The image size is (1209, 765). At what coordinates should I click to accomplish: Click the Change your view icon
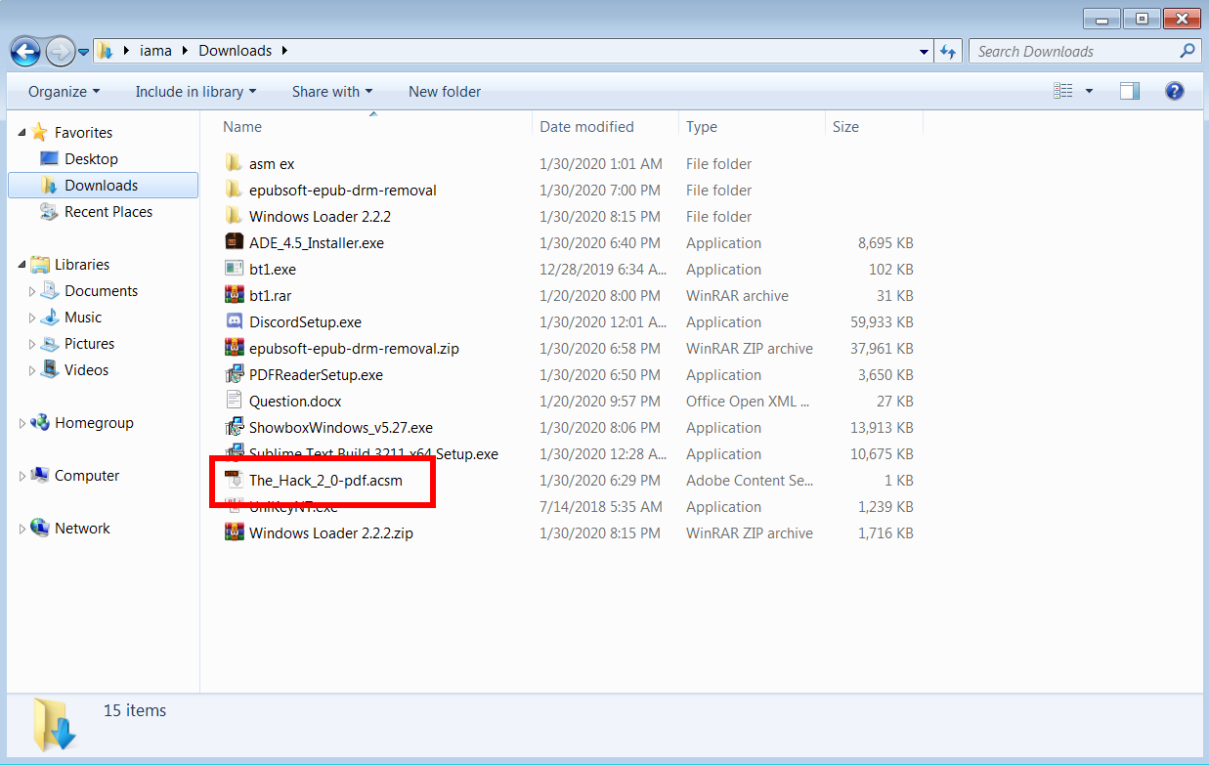point(1063,91)
